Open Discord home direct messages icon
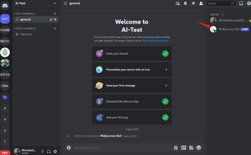251x155 pixels. pos(5,6)
